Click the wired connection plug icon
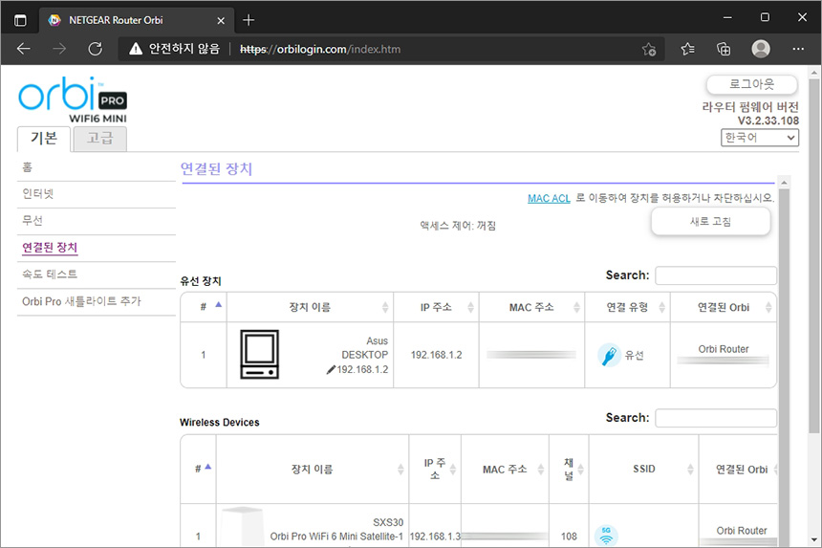Image resolution: width=822 pixels, height=548 pixels. coord(609,355)
